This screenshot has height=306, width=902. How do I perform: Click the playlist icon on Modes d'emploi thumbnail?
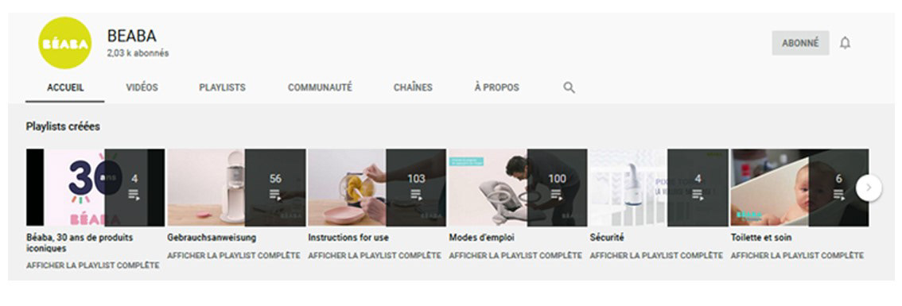[557, 195]
